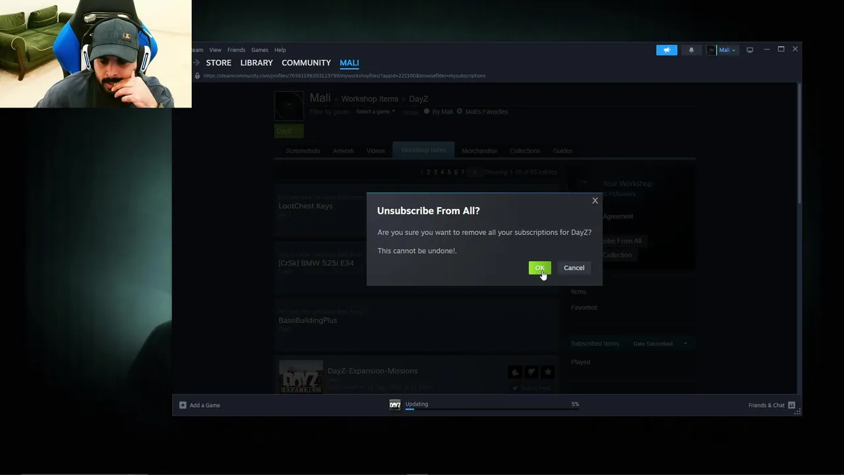
Task: Open the Games menu
Action: click(260, 50)
